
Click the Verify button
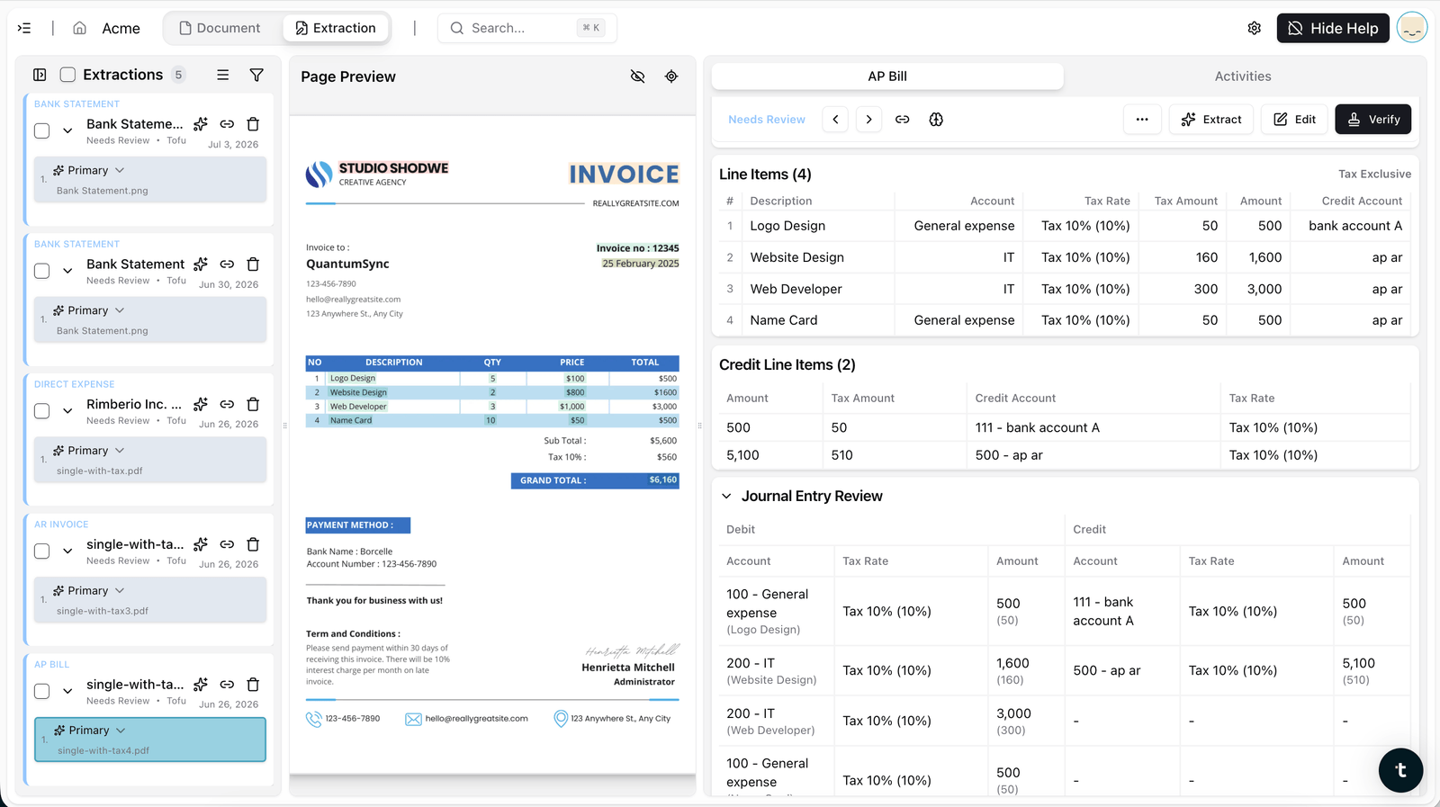[1373, 119]
